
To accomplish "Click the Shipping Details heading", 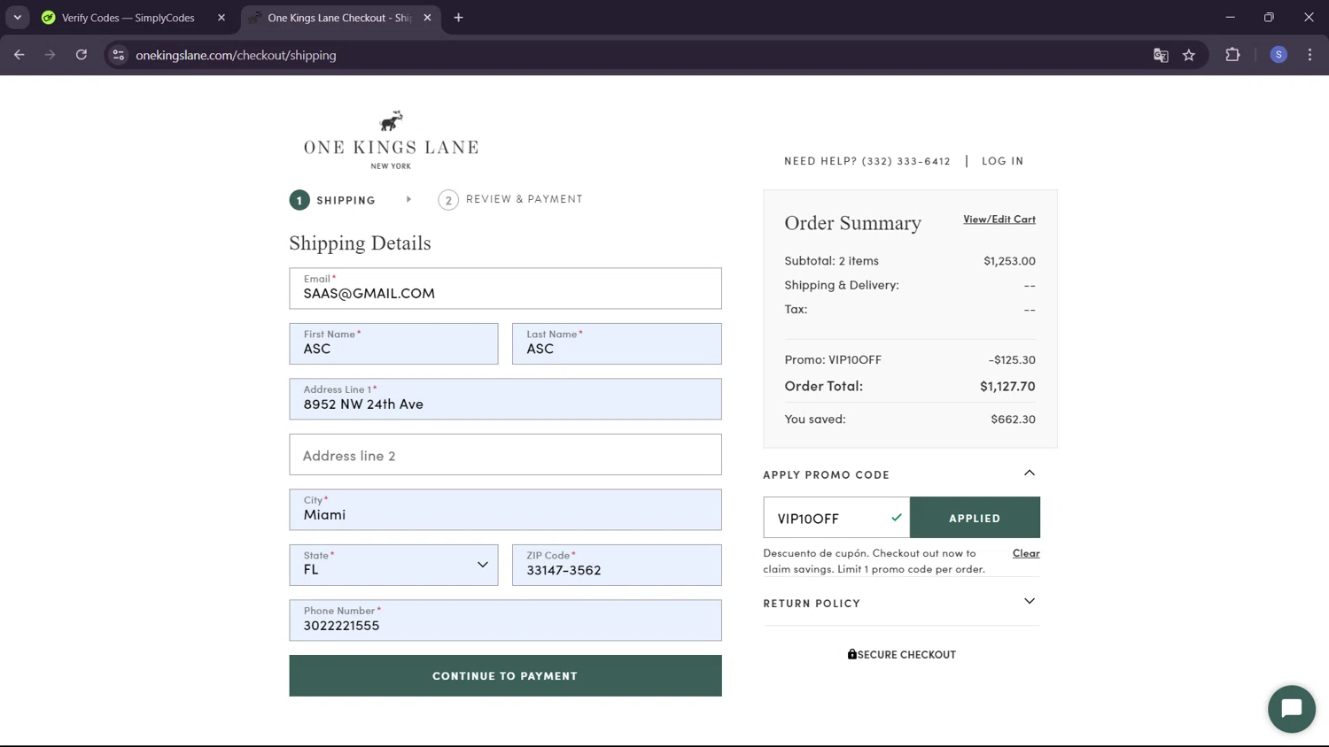I will point(360,243).
